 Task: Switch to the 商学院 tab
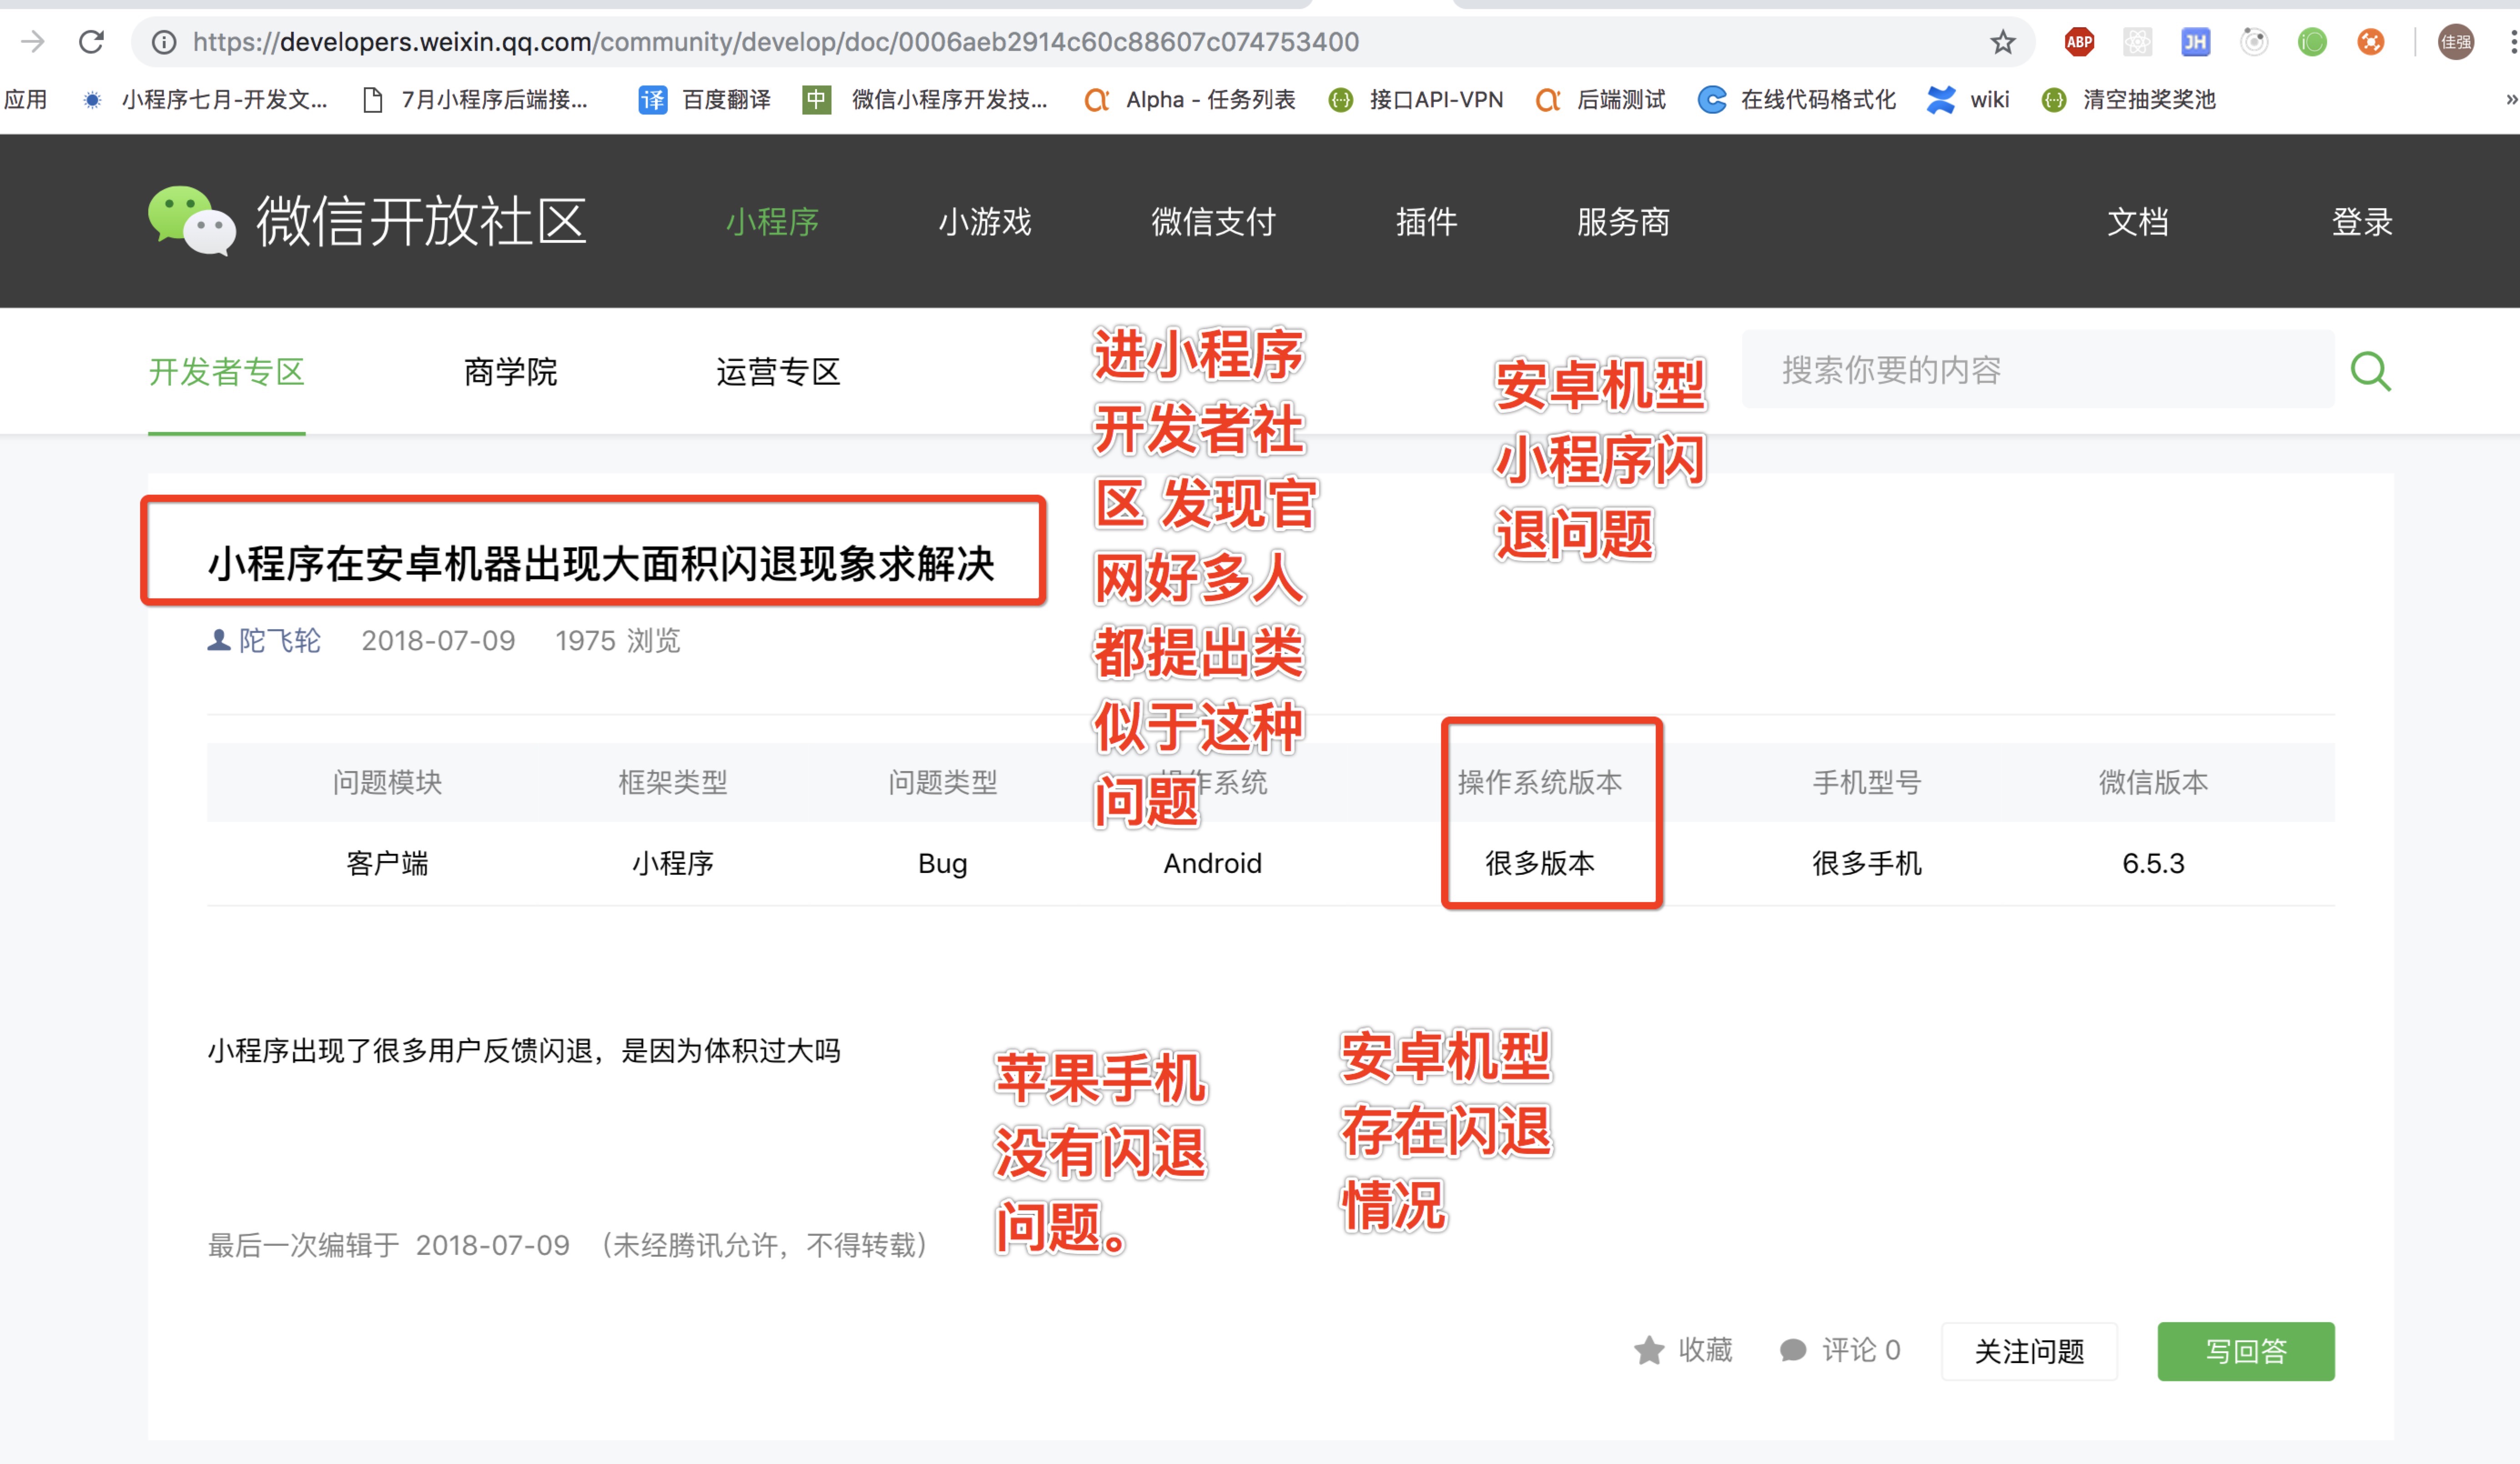tap(510, 372)
